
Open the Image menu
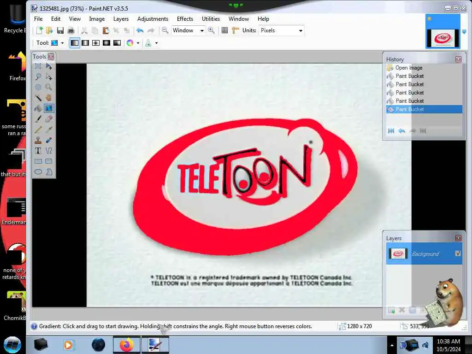point(97,18)
